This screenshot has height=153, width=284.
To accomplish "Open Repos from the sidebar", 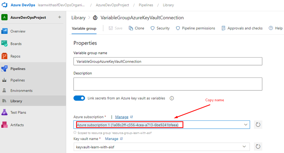I will coord(16,56).
